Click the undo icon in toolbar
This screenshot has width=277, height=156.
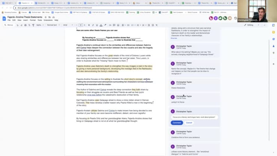[17, 25]
